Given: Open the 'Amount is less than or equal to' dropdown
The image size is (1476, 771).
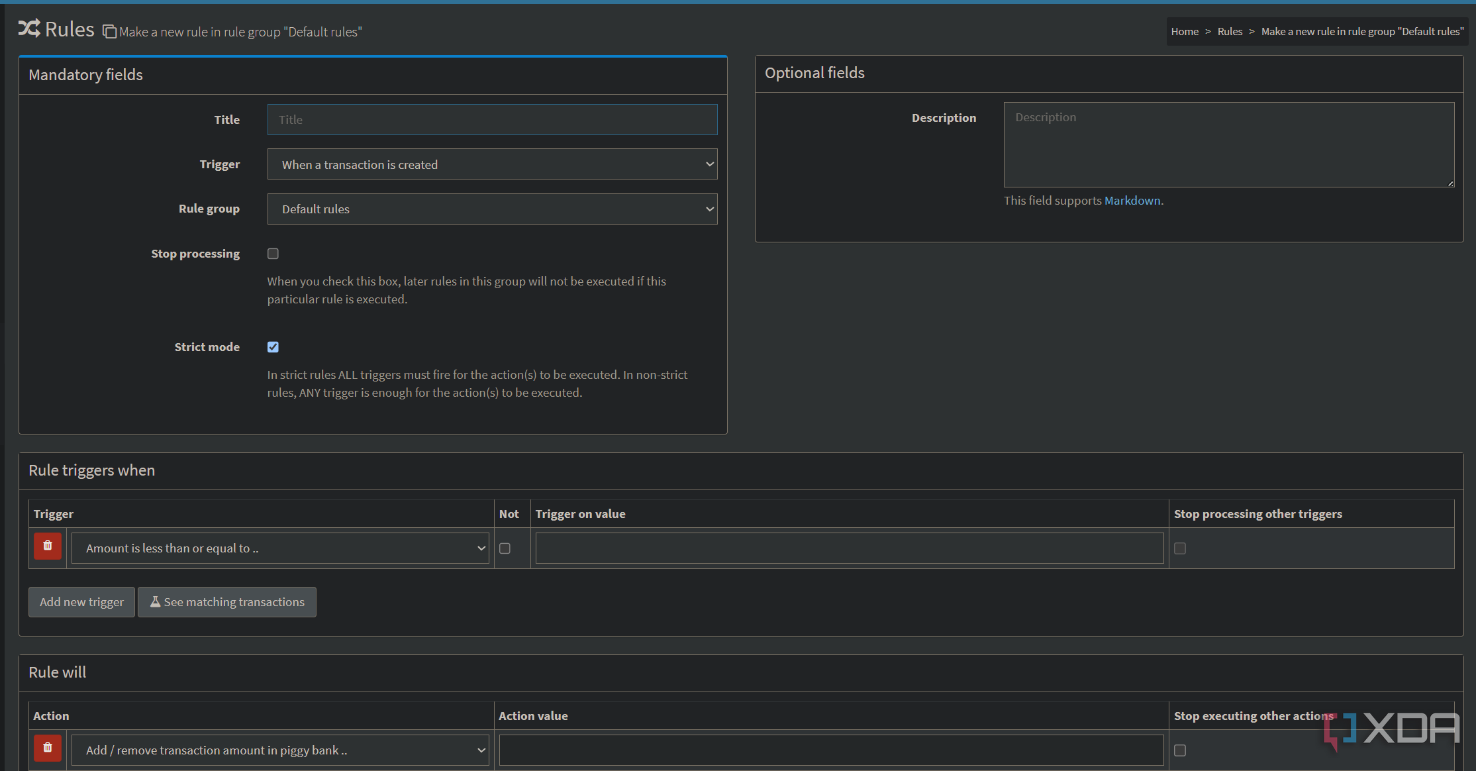Looking at the screenshot, I should point(280,548).
